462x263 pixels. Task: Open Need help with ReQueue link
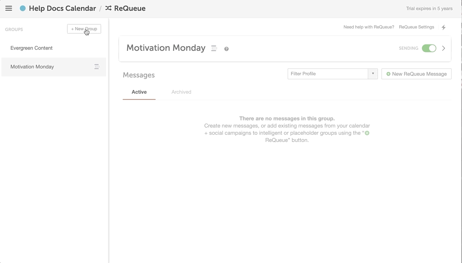point(369,27)
